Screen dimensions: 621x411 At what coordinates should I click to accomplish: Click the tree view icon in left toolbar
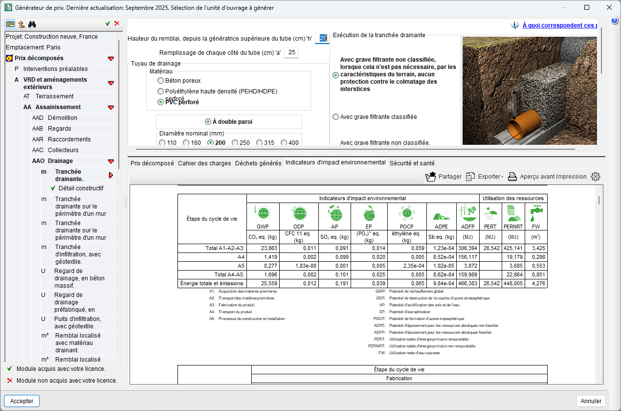pyautogui.click(x=10, y=24)
